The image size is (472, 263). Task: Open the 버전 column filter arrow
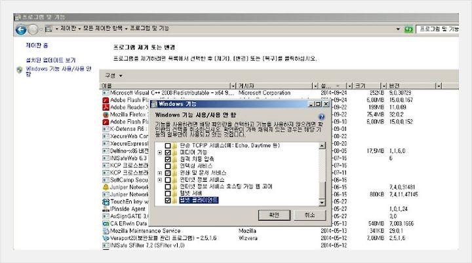(439, 86)
